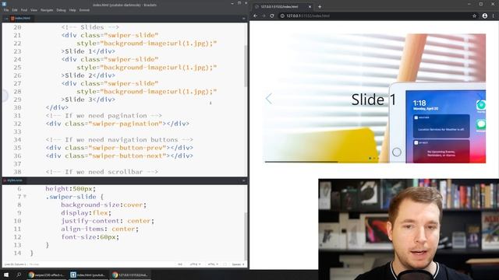This screenshot has height=280, width=499.
Task: Collapse the .swiper-slide CSS rule fold arrow
Action: click(25, 197)
